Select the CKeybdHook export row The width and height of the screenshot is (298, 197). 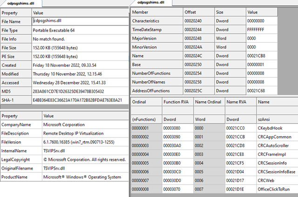(214, 128)
